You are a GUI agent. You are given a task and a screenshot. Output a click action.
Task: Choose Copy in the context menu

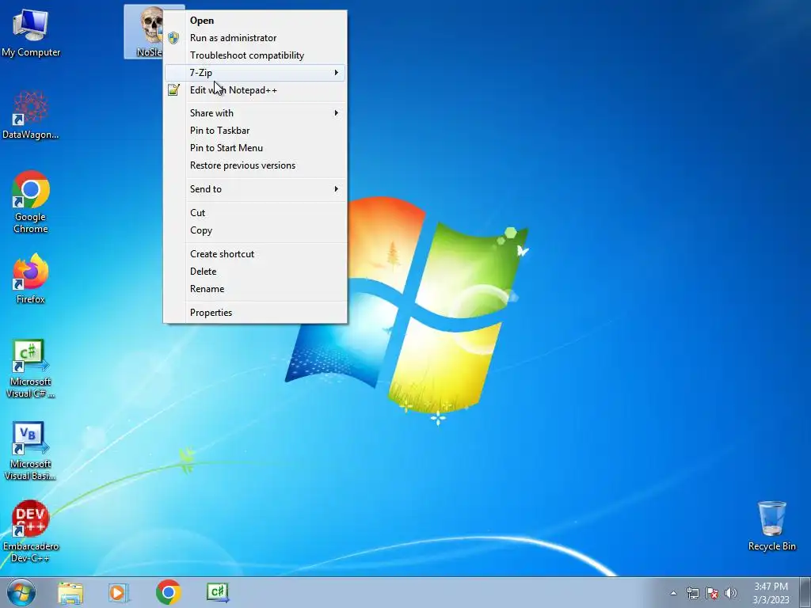tap(255, 230)
